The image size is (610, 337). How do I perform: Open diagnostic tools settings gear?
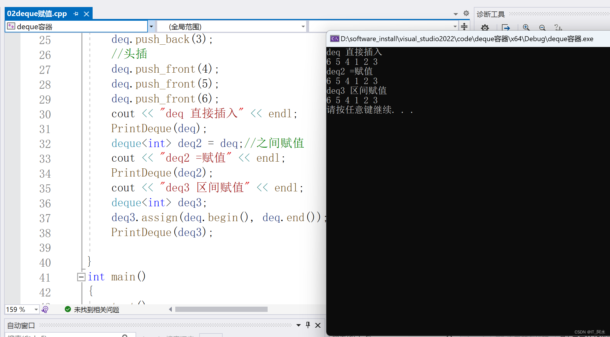[x=485, y=28]
